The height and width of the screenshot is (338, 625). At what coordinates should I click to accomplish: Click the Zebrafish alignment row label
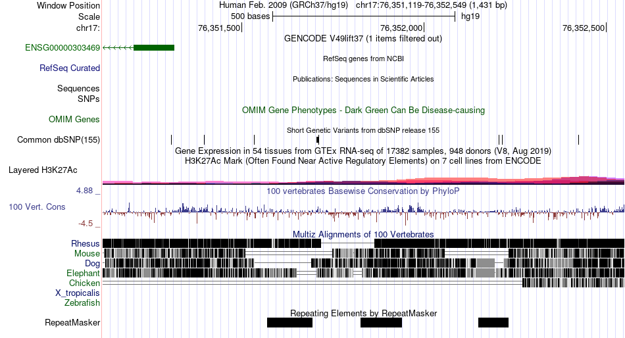click(82, 303)
